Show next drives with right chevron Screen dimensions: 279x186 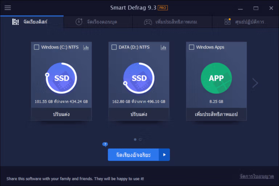click(x=255, y=83)
